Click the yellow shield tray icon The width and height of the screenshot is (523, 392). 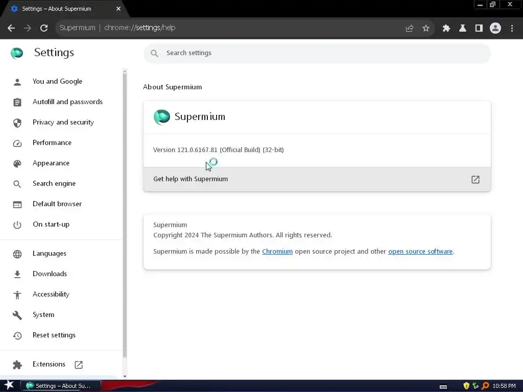(466, 386)
